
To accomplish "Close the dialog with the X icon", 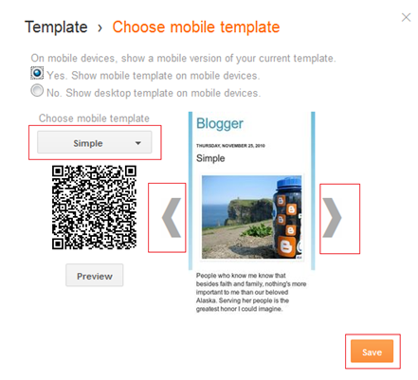I will [406, 17].
